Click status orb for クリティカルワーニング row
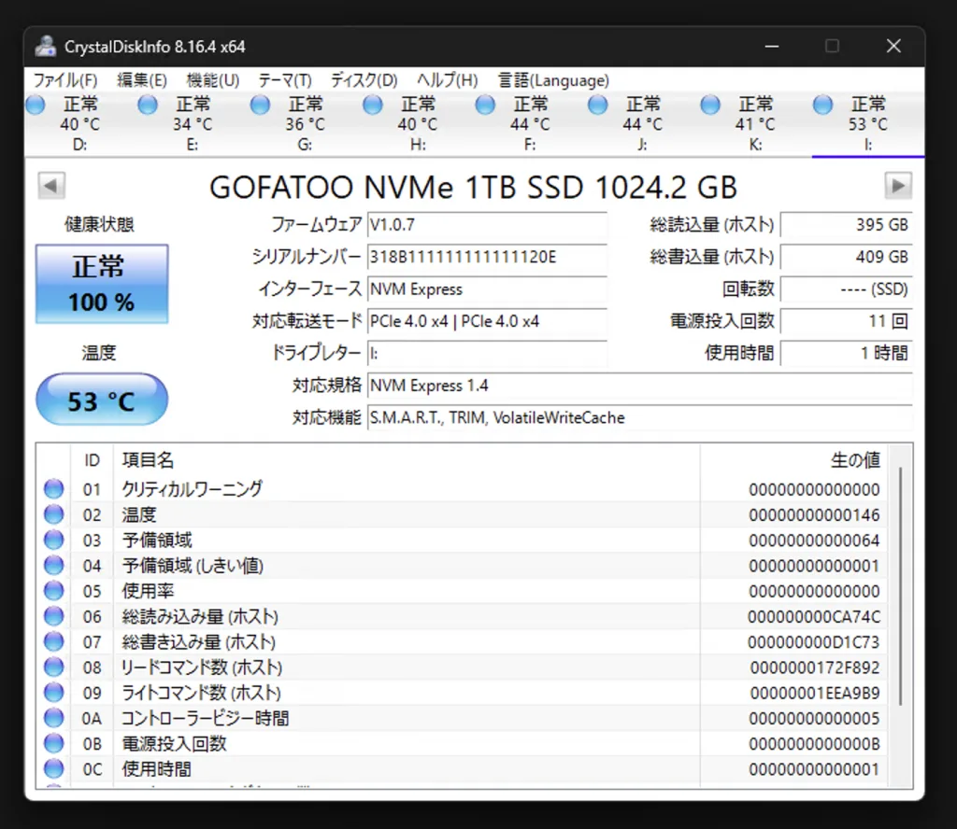 [x=53, y=489]
